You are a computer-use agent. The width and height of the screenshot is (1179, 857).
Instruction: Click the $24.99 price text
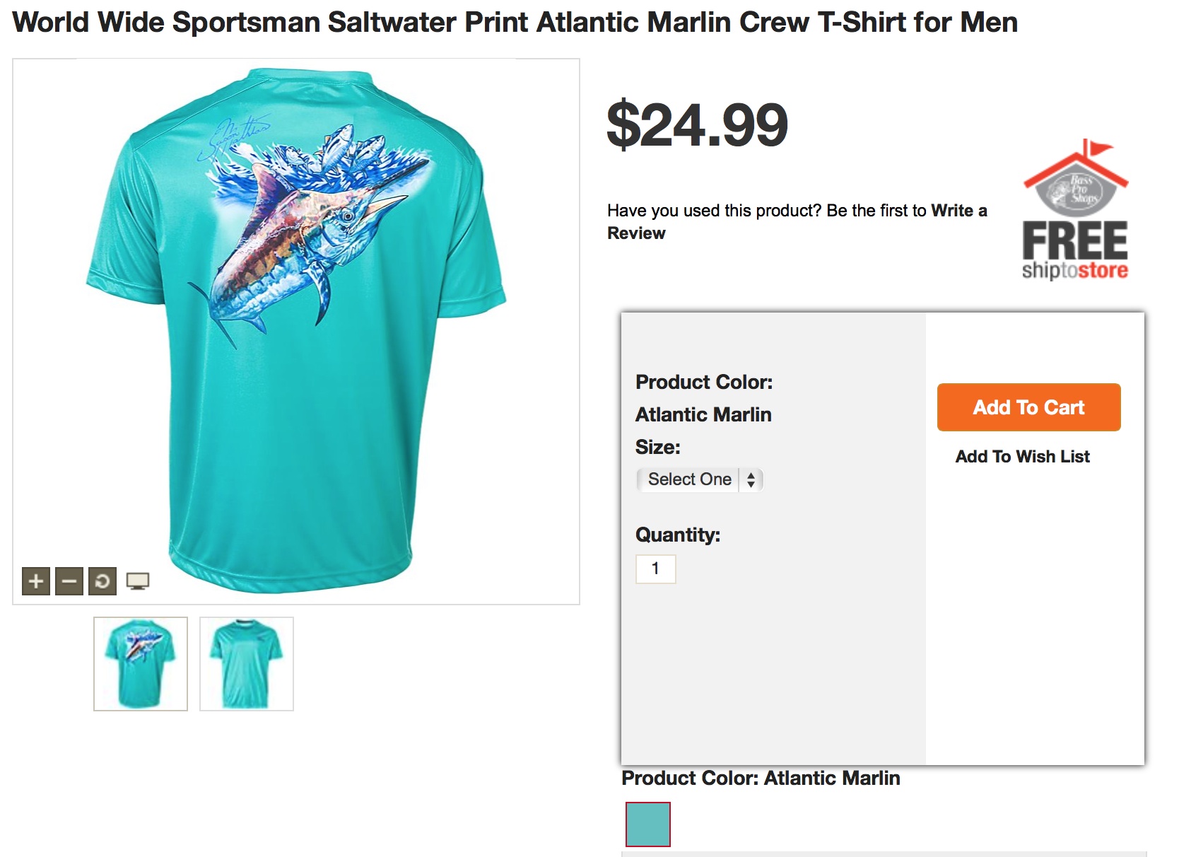(697, 125)
